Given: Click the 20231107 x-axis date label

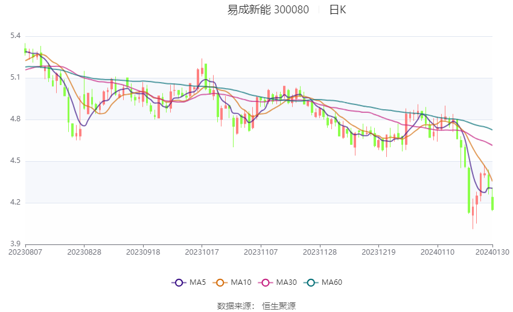Looking at the screenshot, I should pos(261,252).
